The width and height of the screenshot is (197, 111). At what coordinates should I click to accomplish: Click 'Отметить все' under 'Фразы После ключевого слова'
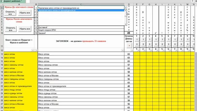pos(10,29)
